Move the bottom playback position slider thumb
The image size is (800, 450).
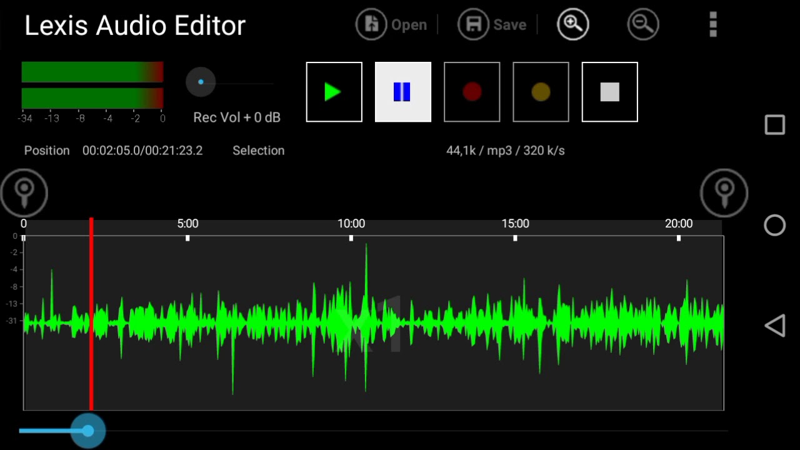[87, 431]
